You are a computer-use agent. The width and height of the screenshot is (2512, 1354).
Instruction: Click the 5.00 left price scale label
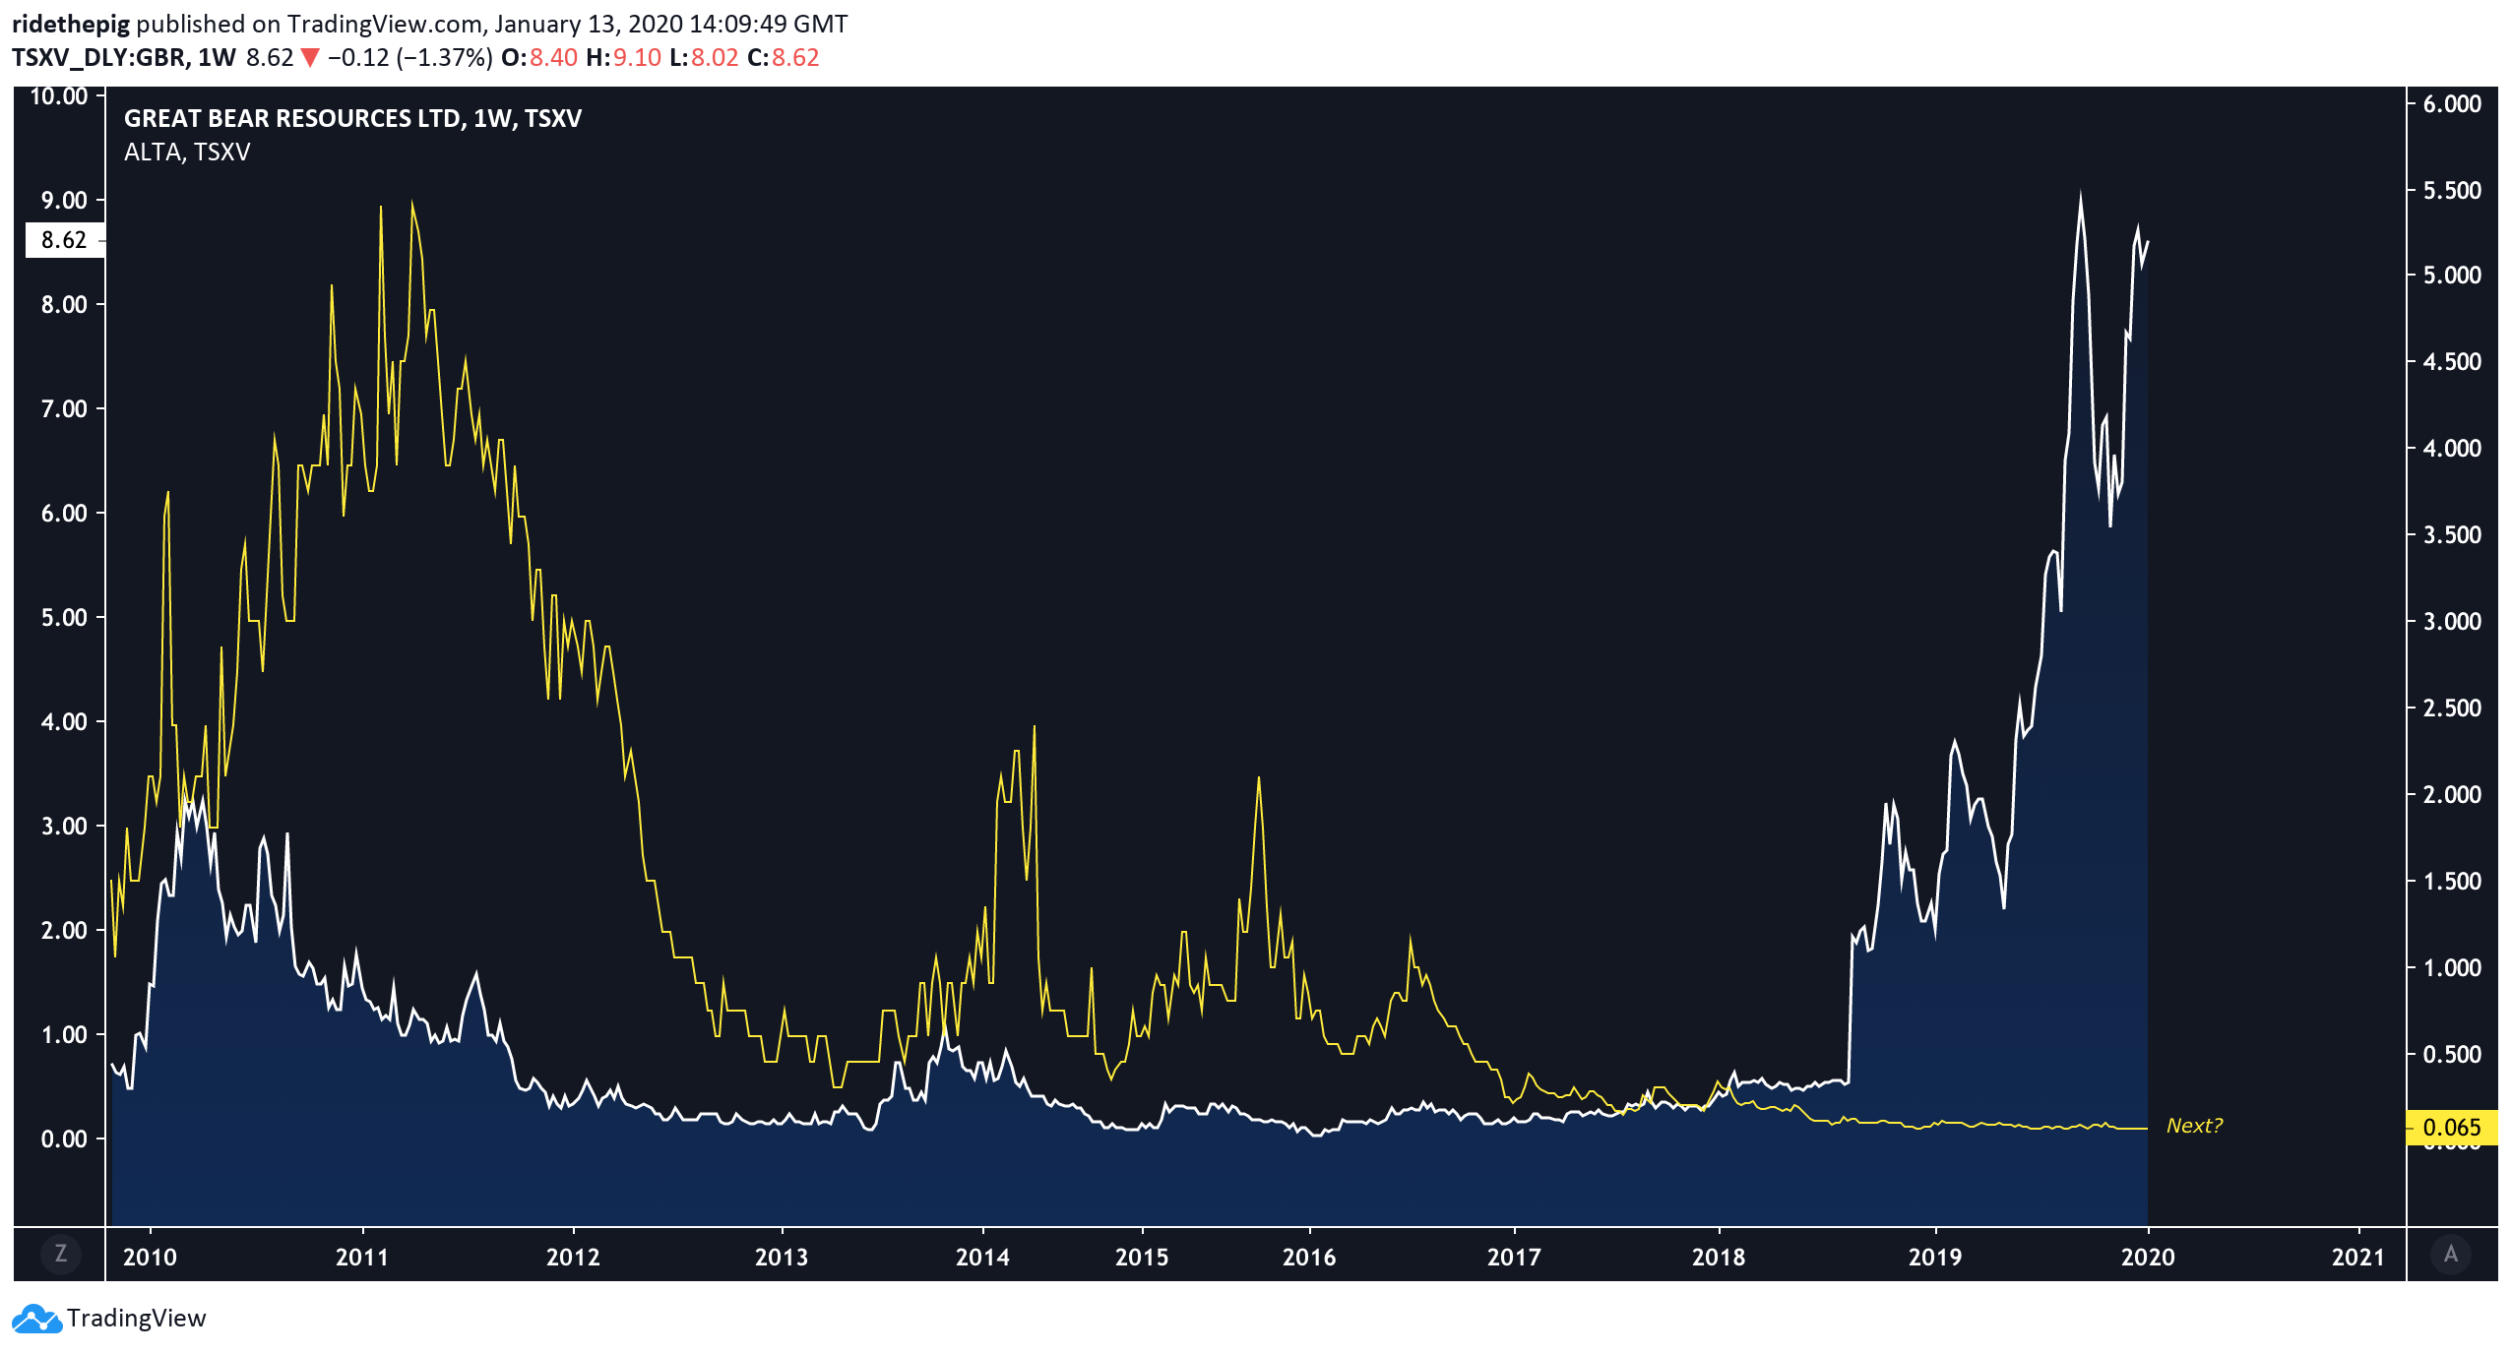tap(64, 617)
